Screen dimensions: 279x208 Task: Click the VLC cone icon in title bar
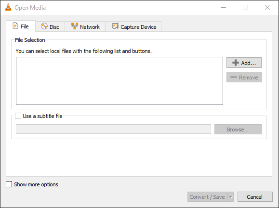(x=8, y=8)
